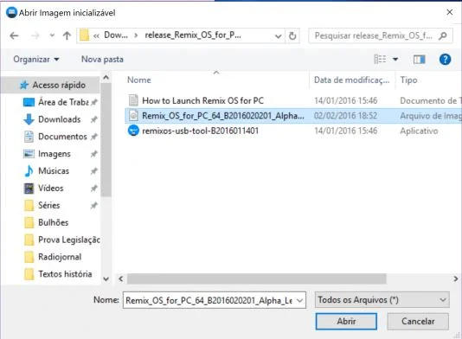
Task: Go back with the left arrow
Action: pos(14,35)
